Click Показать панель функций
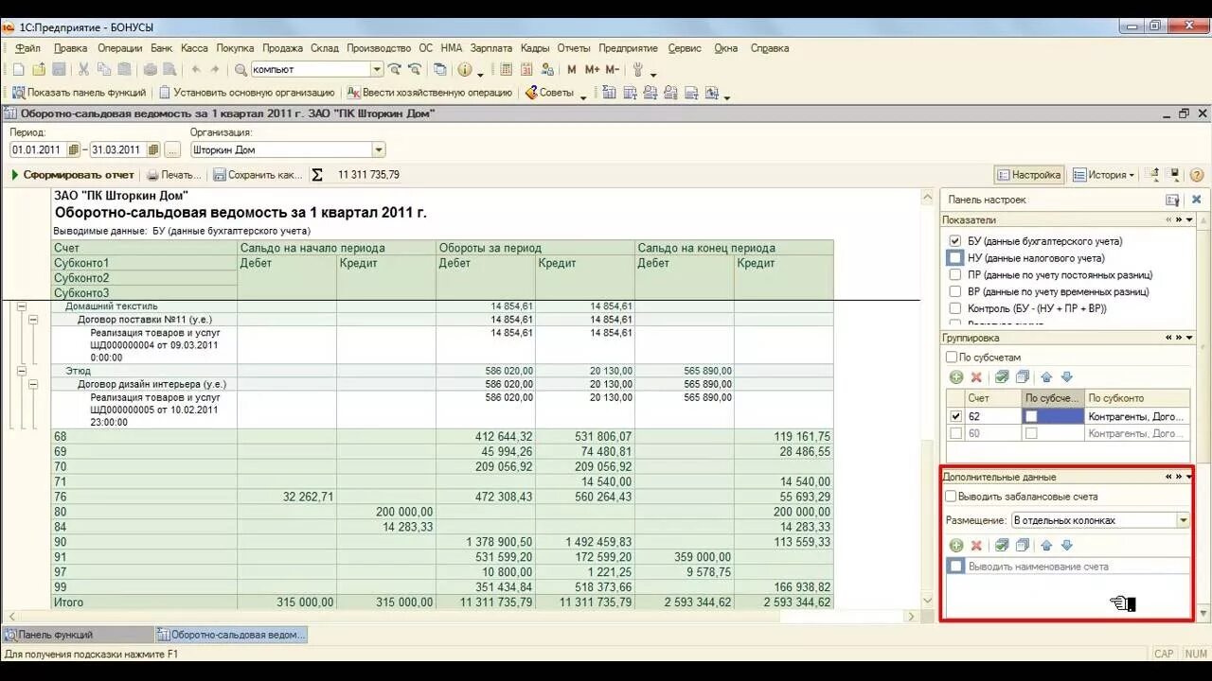1212x681 pixels. (x=79, y=93)
